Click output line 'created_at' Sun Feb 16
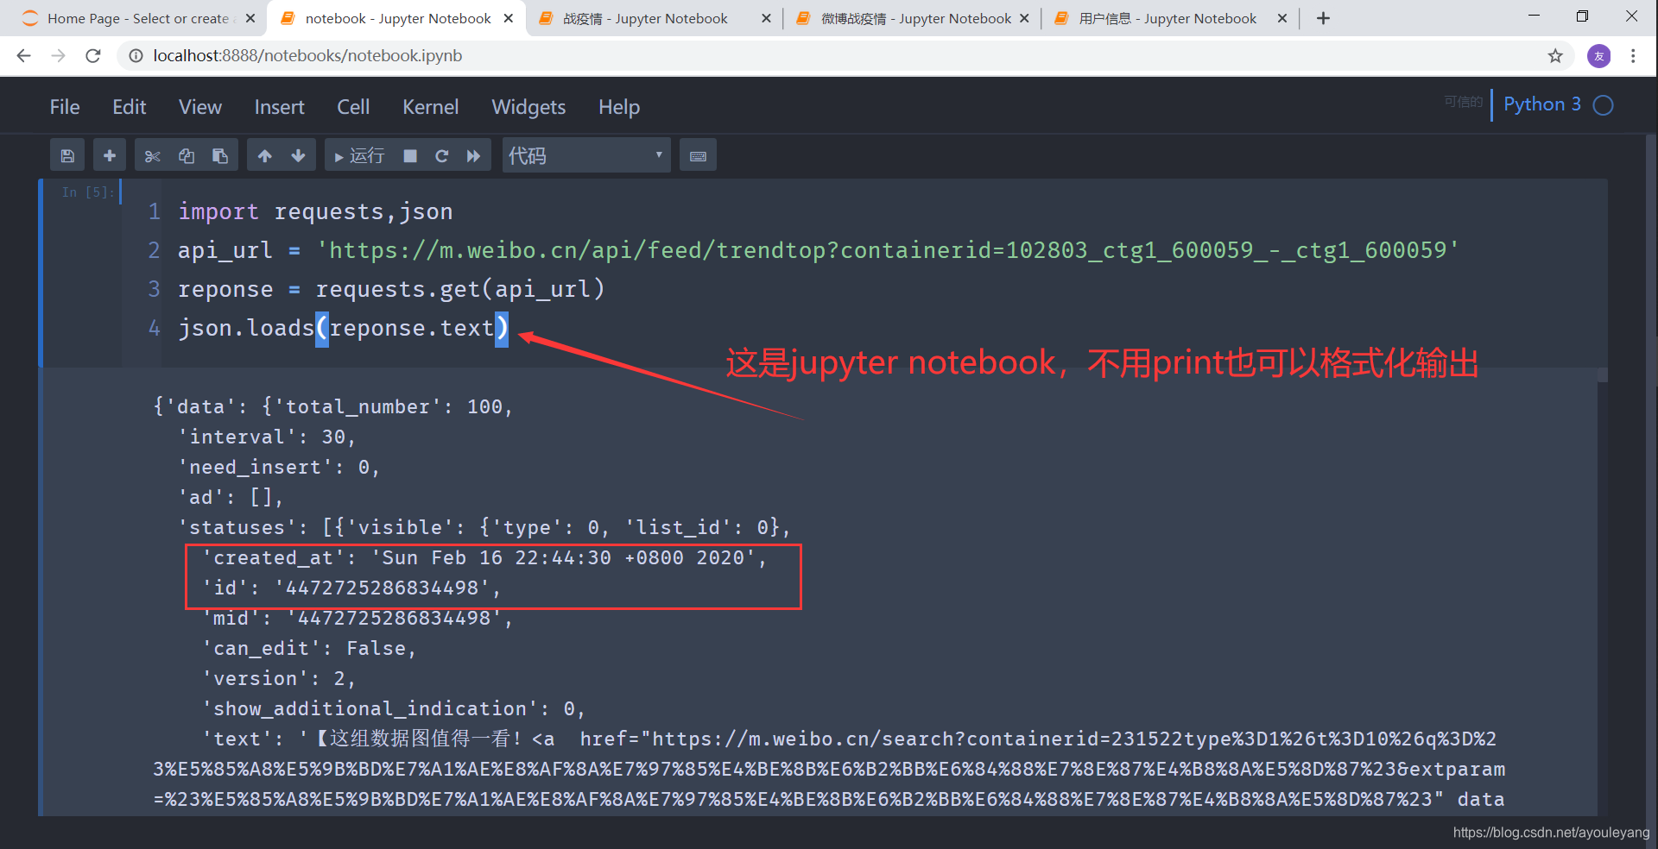 tap(484, 557)
